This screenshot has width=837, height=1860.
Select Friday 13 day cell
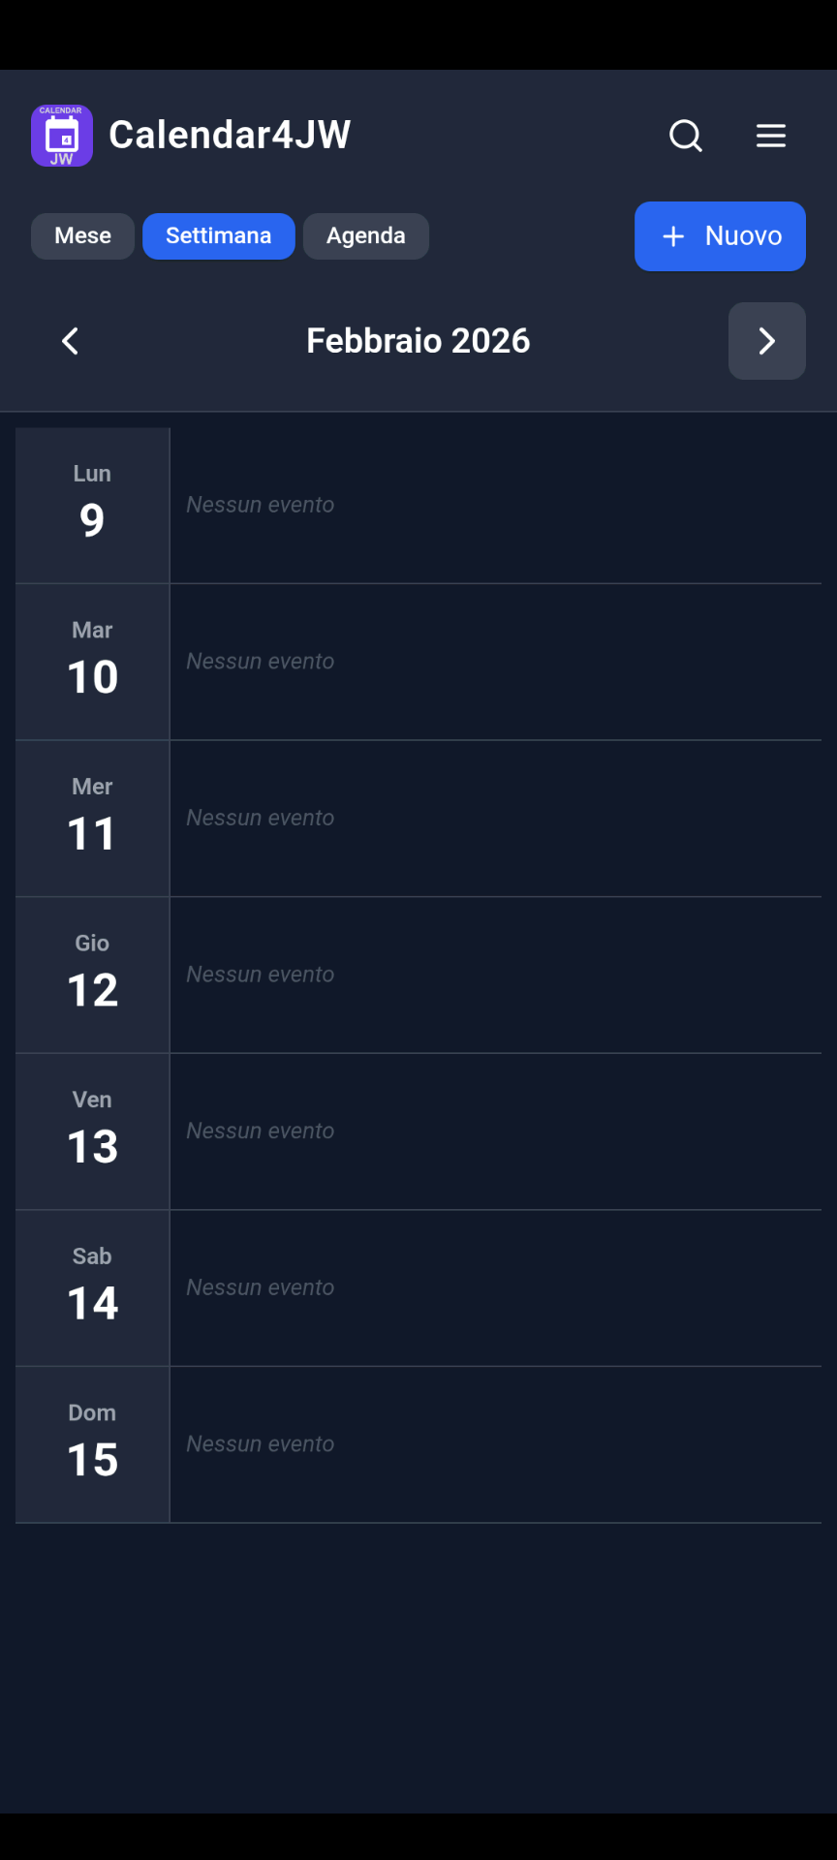(x=92, y=1131)
